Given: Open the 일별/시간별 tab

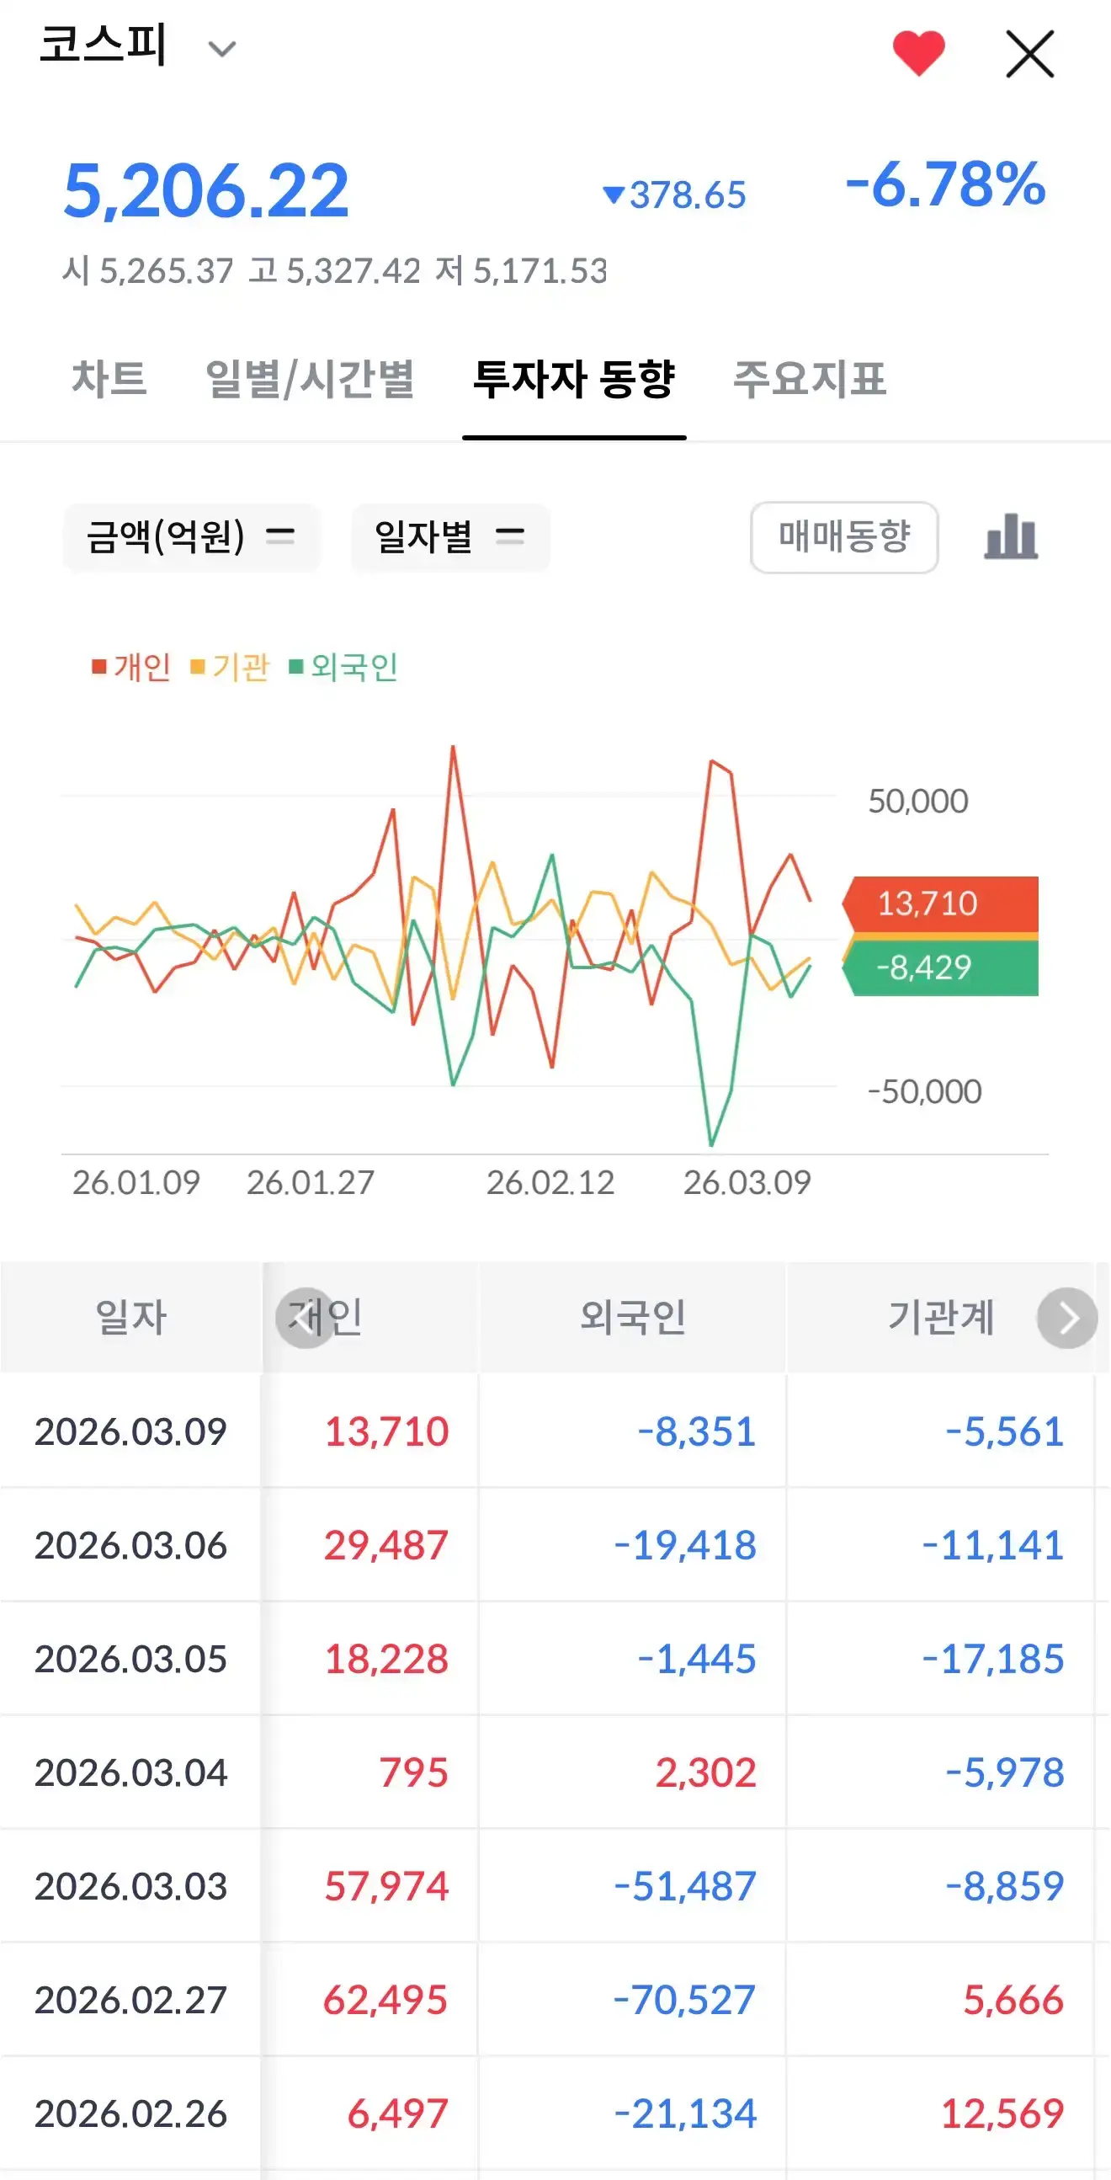Looking at the screenshot, I should tap(310, 378).
